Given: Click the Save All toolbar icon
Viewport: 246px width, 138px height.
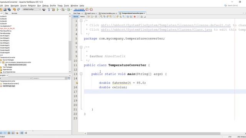Looking at the screenshot, I should [9, 10].
